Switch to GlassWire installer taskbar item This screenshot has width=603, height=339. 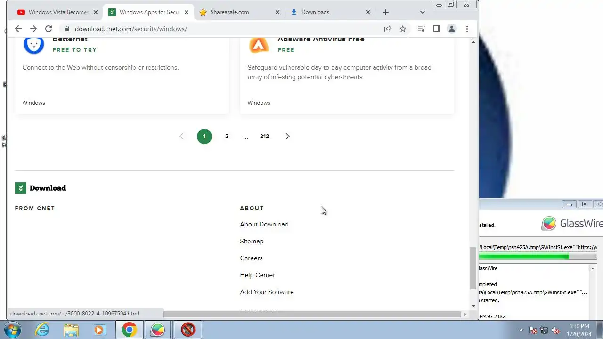(158, 330)
